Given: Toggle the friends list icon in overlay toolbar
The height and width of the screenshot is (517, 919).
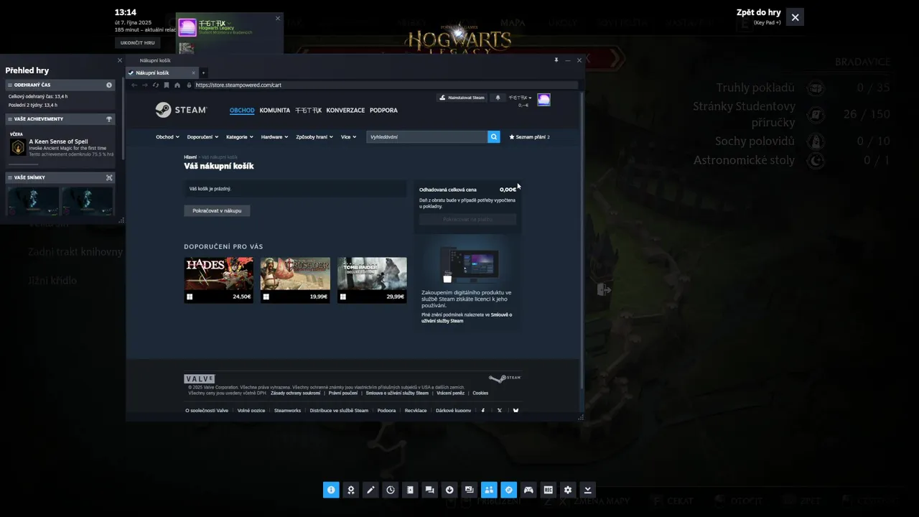Looking at the screenshot, I should pos(489,490).
